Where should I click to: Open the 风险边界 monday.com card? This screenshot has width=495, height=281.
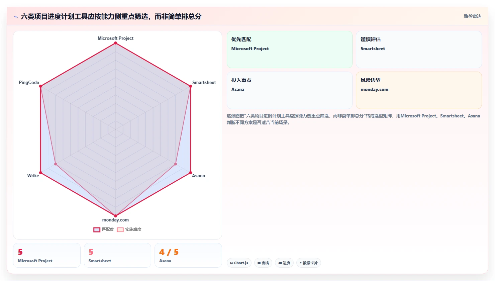[x=419, y=90]
